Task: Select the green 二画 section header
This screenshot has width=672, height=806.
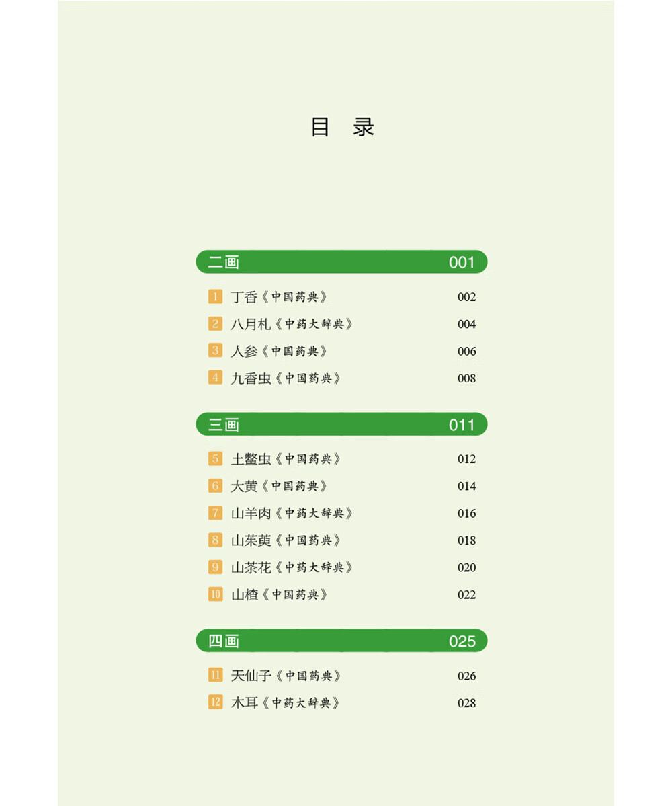Action: coord(341,262)
